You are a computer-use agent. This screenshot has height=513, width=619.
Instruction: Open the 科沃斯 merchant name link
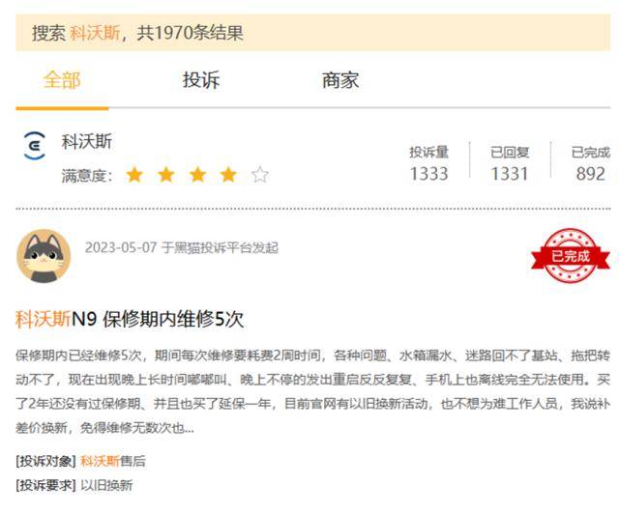tap(87, 141)
